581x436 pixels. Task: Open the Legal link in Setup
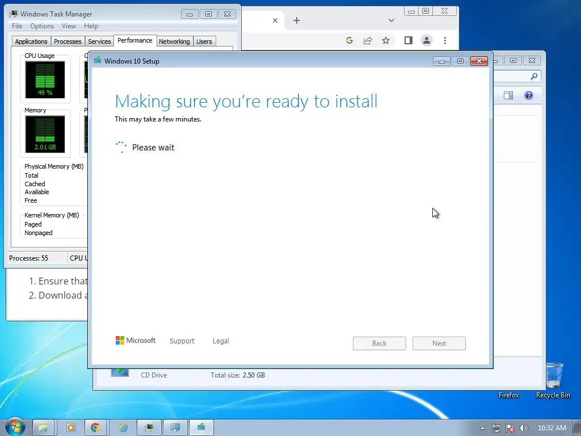[221, 341]
